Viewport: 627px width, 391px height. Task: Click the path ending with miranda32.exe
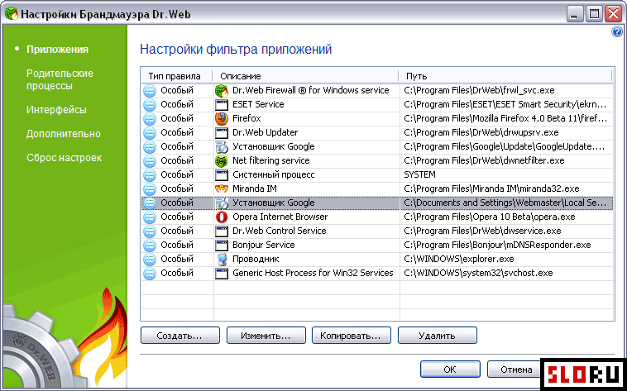491,188
